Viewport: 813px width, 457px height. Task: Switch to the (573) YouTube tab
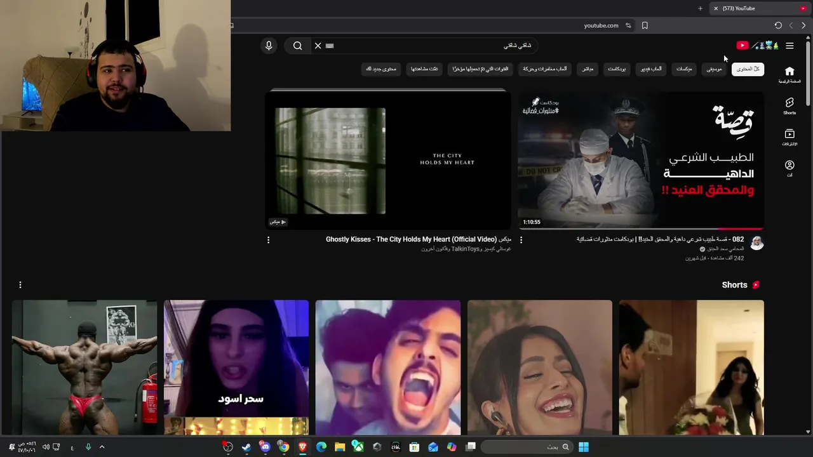(x=760, y=8)
